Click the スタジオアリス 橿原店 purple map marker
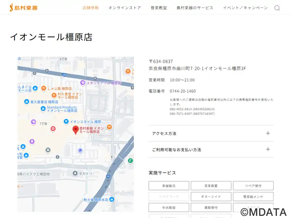Screen dimensions: 291x218 coord(83,83)
